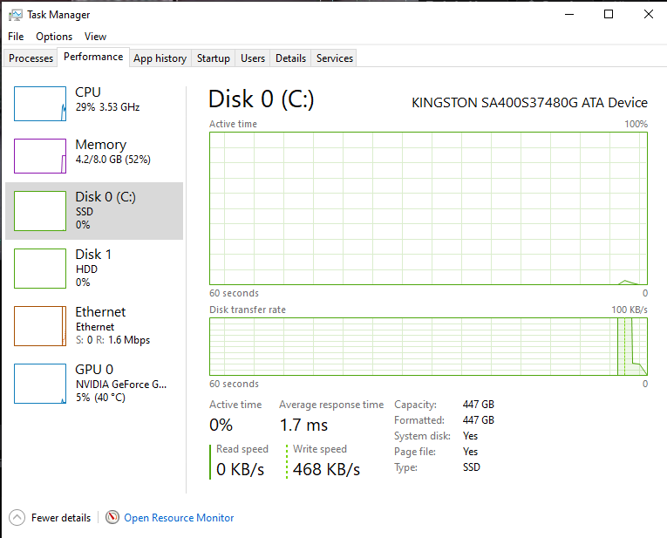This screenshot has width=667, height=538.
Task: Open Resource Monitor link
Action: [179, 518]
